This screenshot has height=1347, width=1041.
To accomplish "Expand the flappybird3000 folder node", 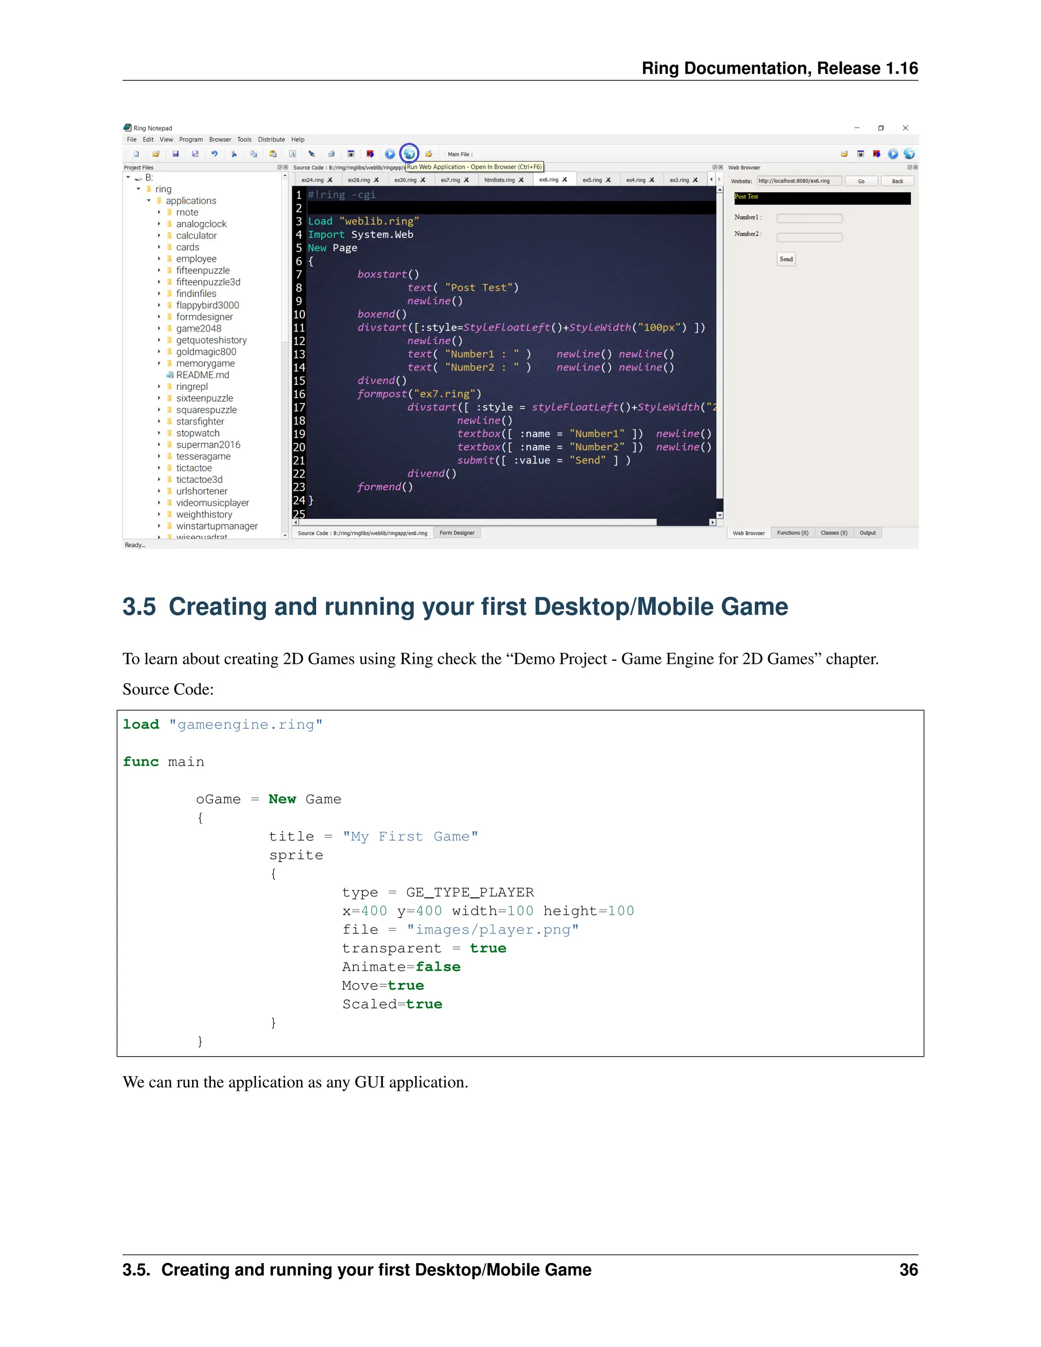I will [159, 305].
